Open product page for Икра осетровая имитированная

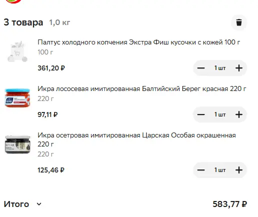(x=136, y=139)
